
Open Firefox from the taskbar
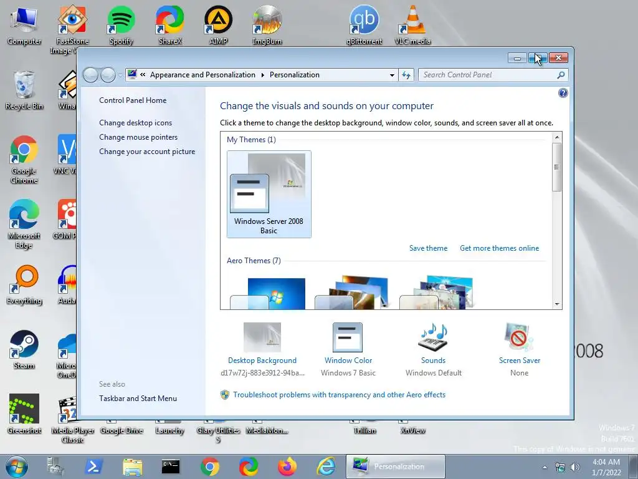click(287, 467)
